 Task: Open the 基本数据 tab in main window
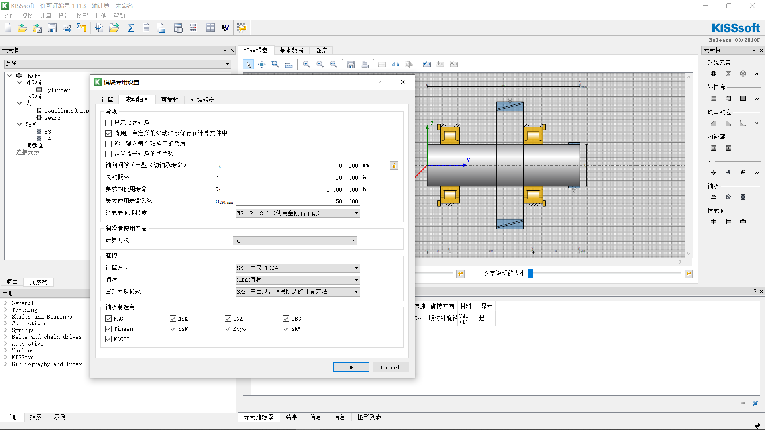(292, 50)
